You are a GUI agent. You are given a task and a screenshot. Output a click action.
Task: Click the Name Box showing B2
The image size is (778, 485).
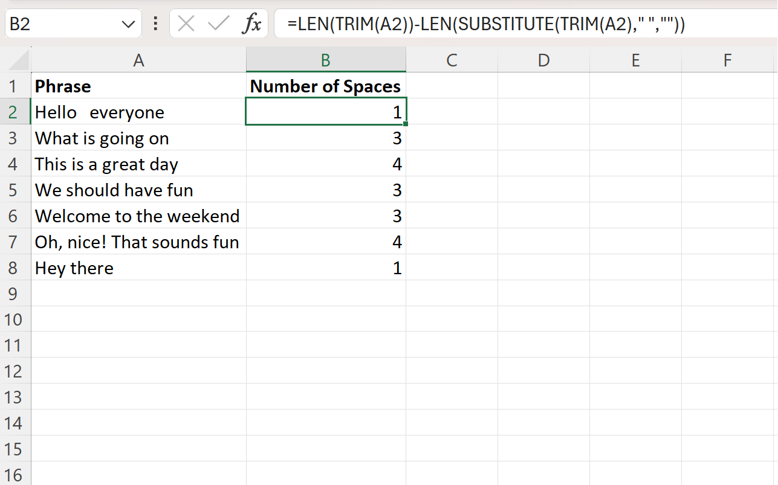60,23
